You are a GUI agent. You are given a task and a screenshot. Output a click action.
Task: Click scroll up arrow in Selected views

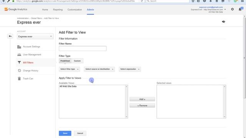[224, 87]
